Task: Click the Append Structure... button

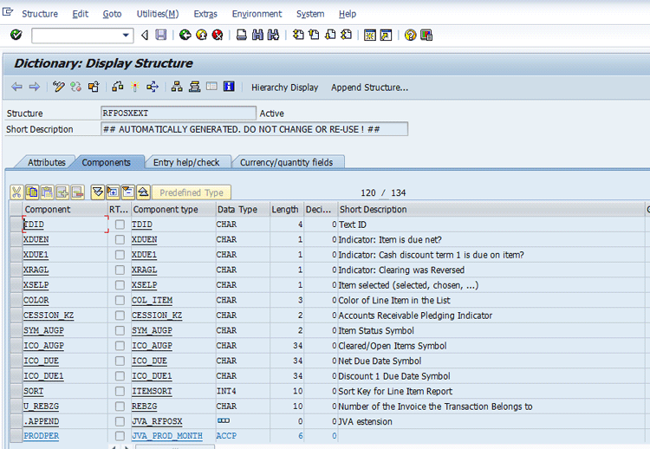Action: coord(369,88)
